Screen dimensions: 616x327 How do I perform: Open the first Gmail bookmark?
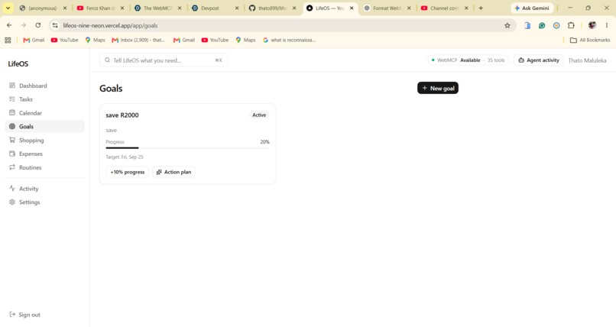34,40
